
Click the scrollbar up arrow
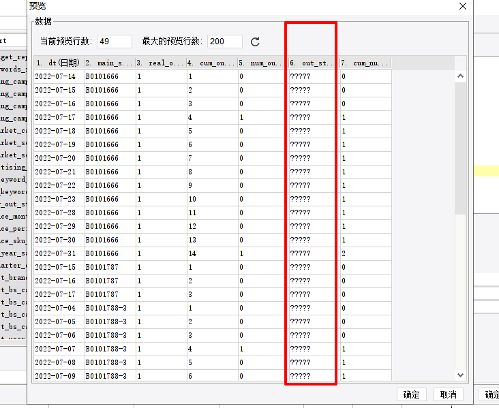460,76
